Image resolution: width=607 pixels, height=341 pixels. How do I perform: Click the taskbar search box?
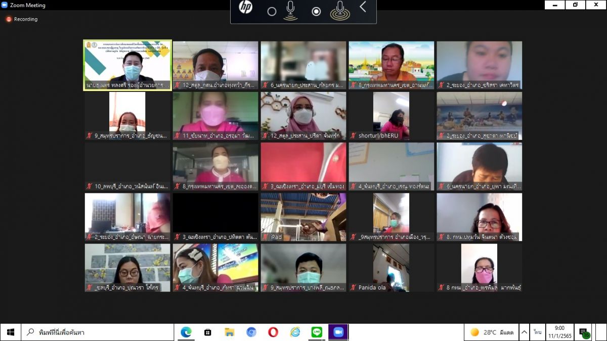[x=96, y=332]
